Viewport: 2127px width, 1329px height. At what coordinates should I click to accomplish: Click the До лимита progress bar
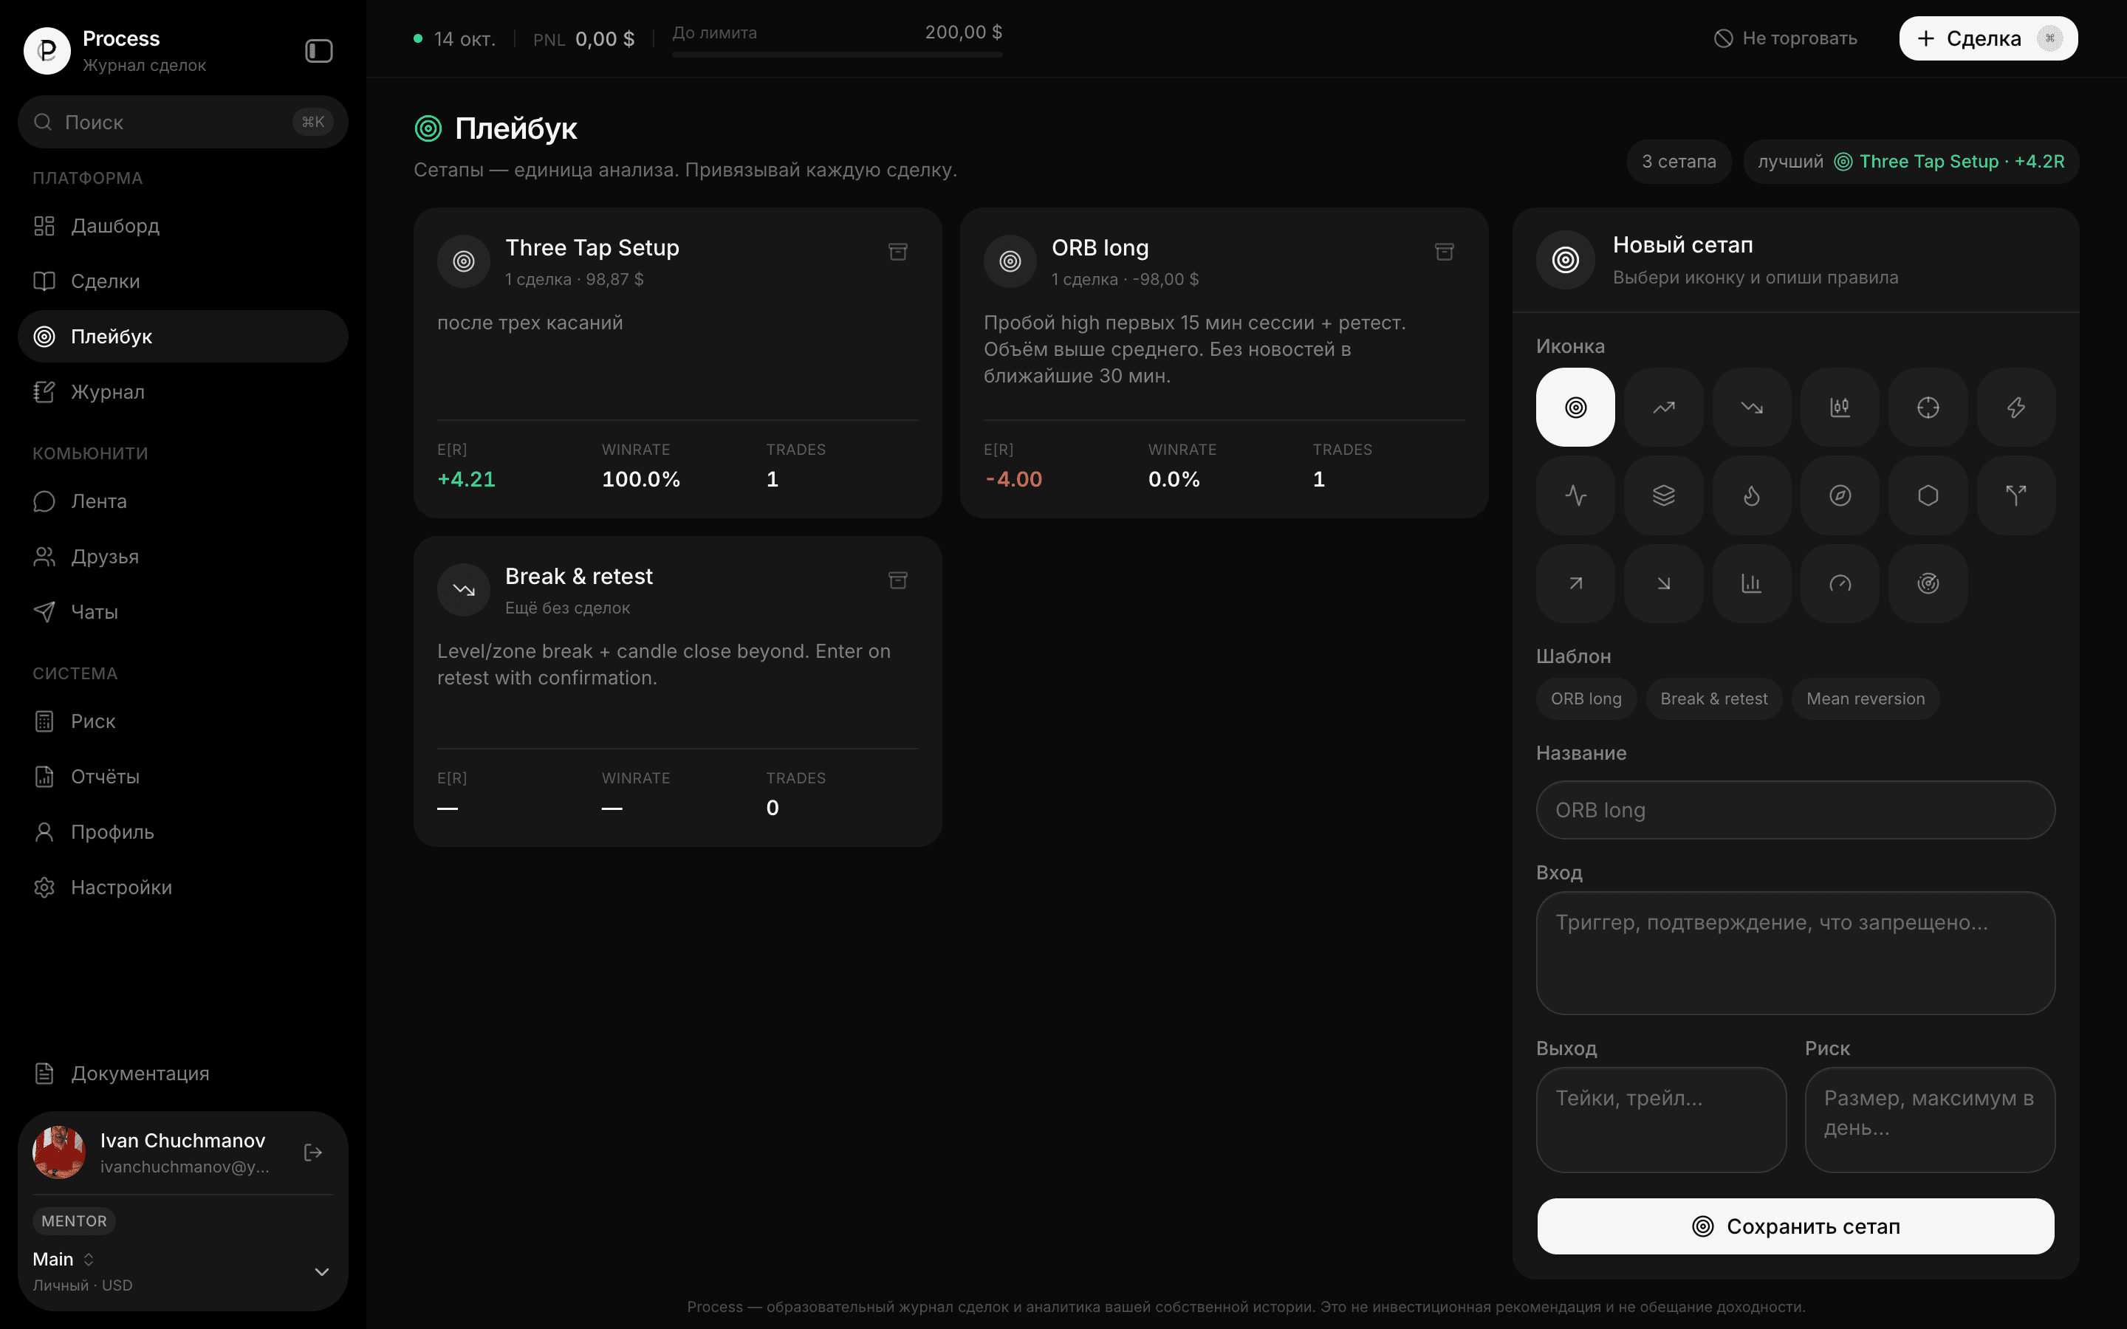point(837,55)
